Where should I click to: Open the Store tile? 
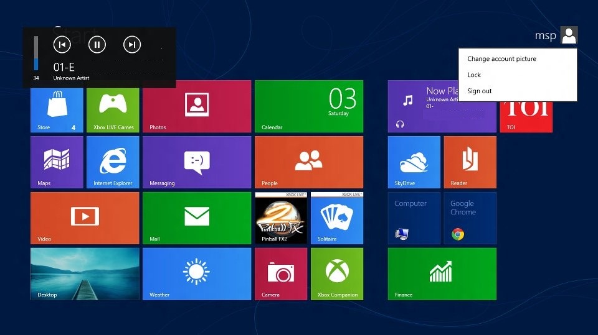click(x=57, y=111)
